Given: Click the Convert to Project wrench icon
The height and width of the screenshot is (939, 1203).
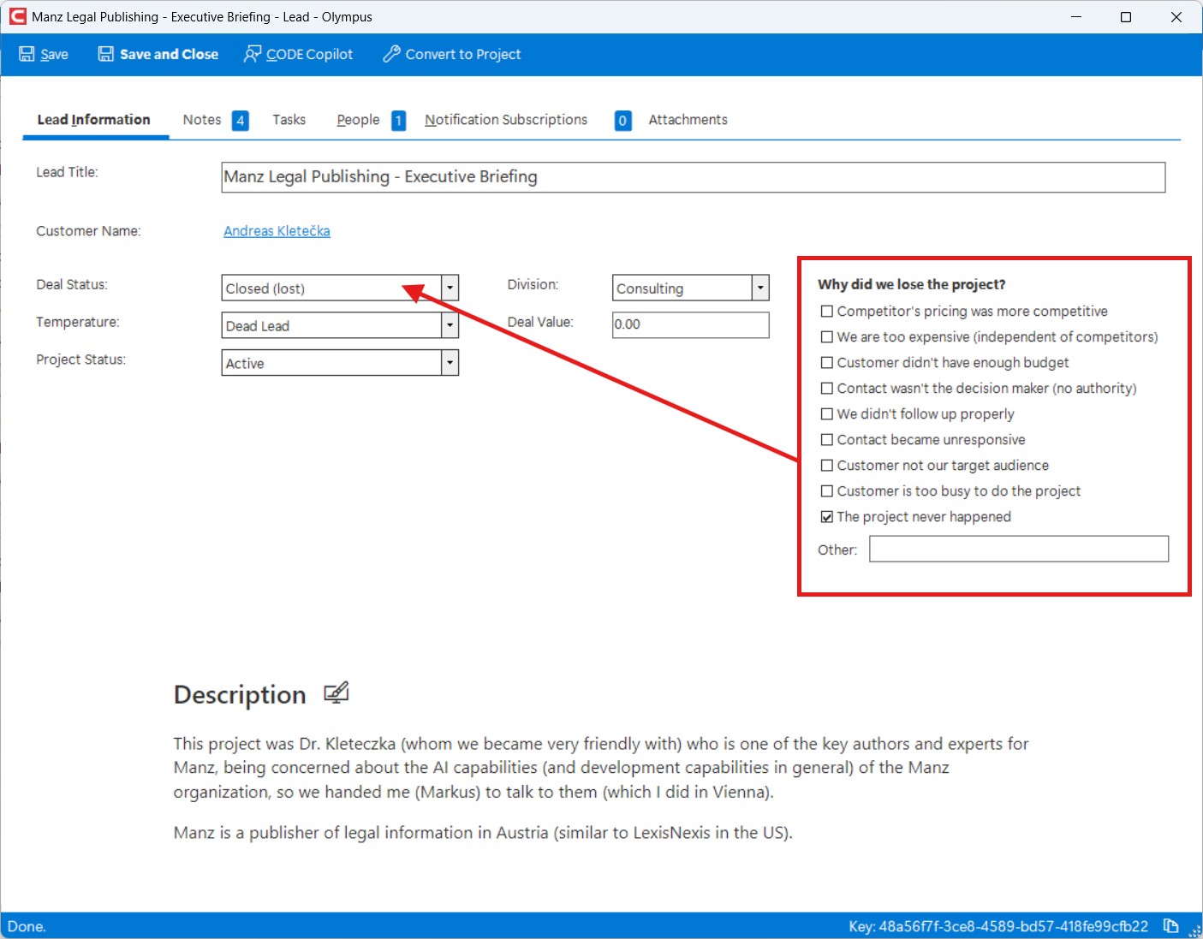Looking at the screenshot, I should (x=391, y=54).
